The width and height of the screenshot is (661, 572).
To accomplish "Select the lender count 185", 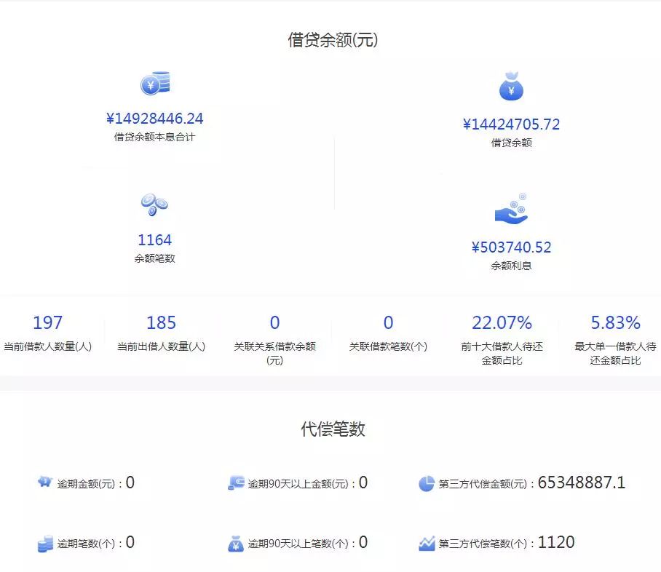I will [x=161, y=323].
